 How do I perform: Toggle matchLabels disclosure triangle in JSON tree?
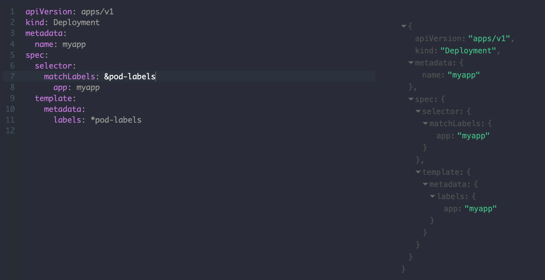point(425,123)
